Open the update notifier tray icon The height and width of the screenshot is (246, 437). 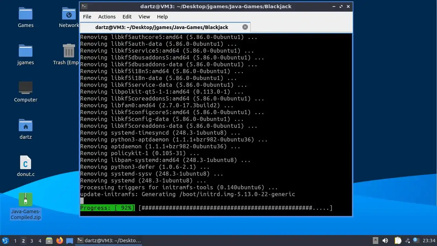[415, 240]
